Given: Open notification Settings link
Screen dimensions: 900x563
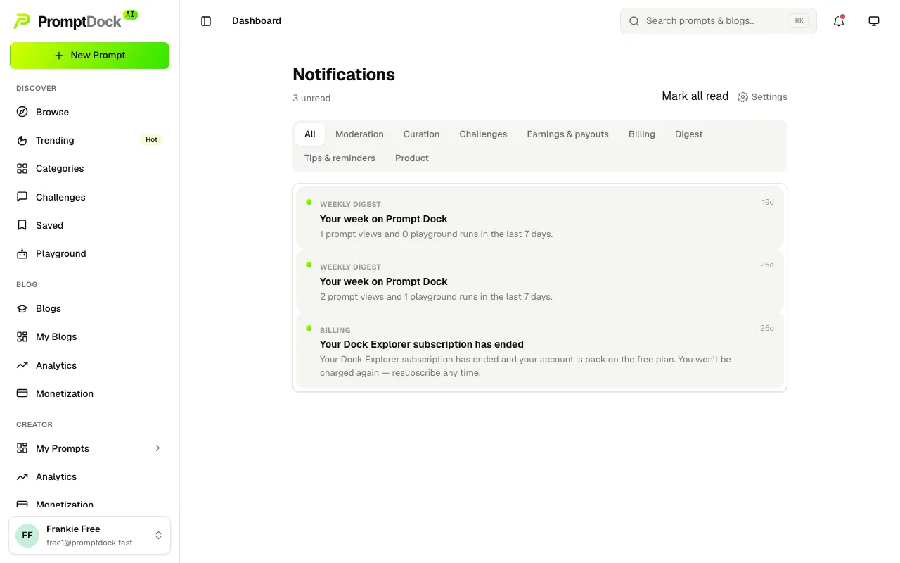Looking at the screenshot, I should pos(762,97).
